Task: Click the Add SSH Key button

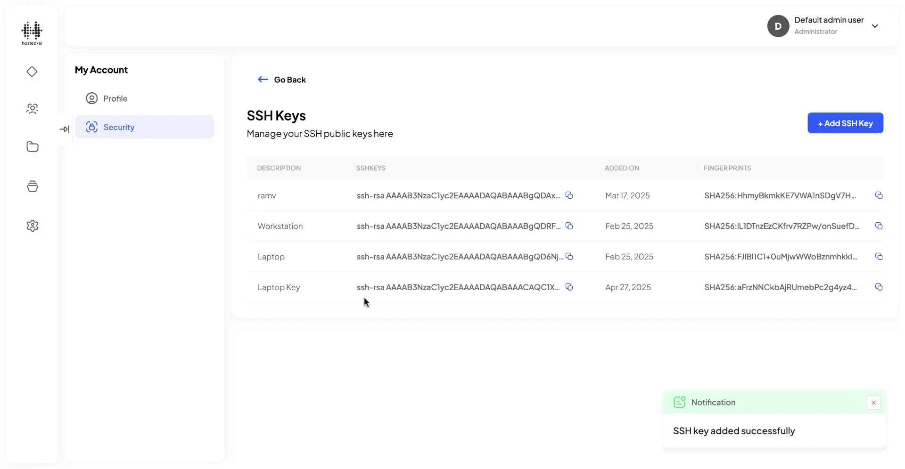Action: click(x=845, y=123)
